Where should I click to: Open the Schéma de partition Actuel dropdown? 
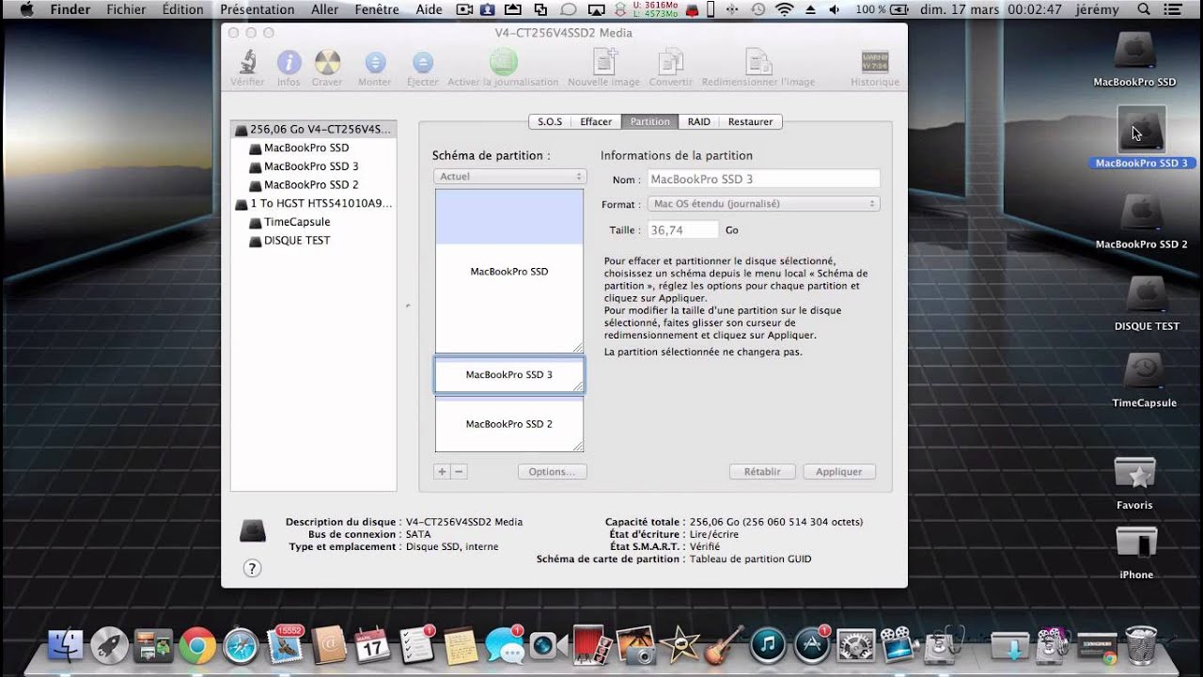point(510,176)
